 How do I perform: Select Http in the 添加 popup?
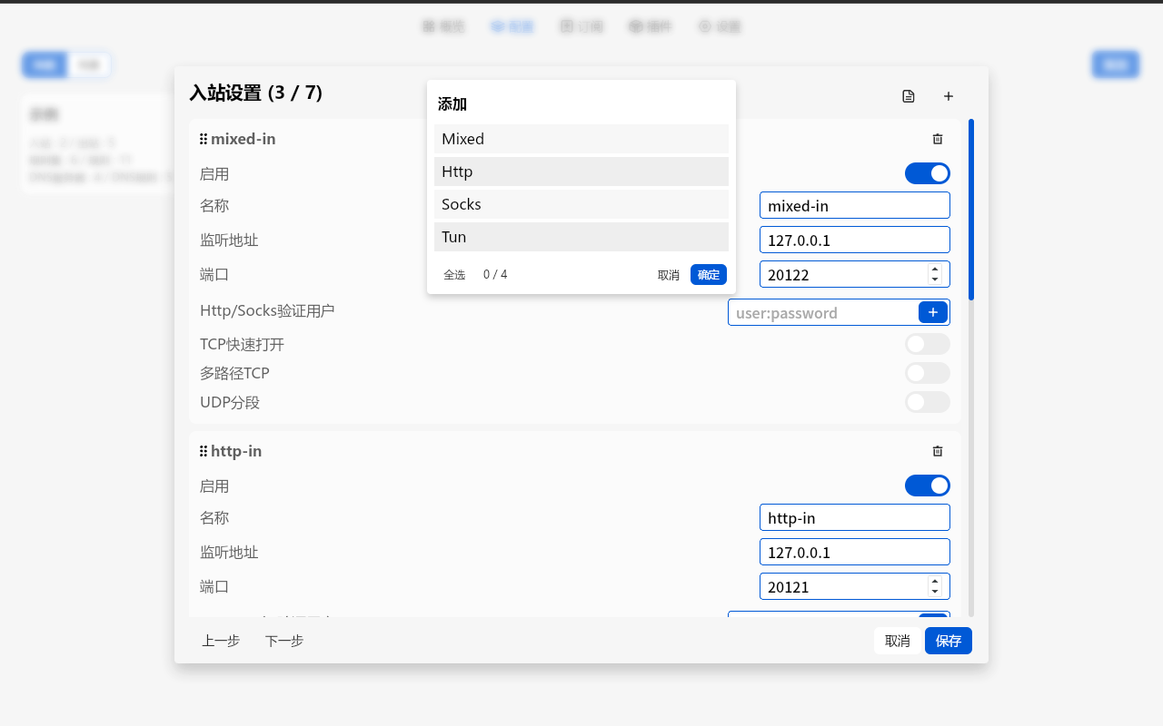tap(581, 172)
